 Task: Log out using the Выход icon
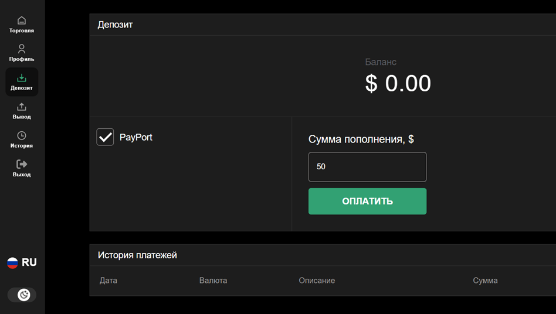(x=22, y=164)
